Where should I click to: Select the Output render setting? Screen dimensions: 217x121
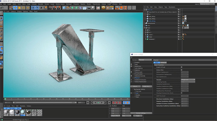[x=137, y=62]
